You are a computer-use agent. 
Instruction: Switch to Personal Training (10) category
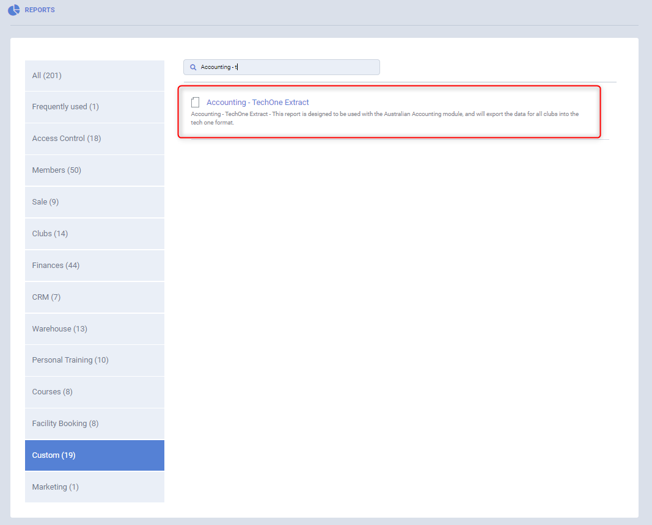click(94, 360)
